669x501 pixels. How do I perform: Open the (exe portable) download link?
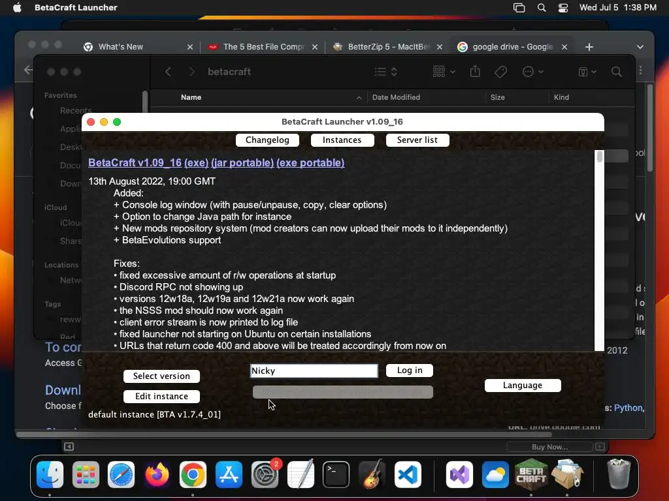click(310, 162)
